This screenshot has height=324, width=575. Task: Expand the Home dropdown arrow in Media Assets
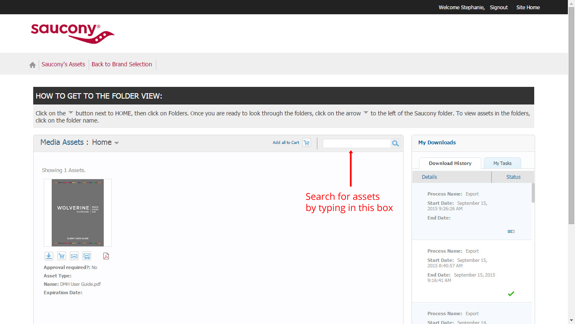116,143
